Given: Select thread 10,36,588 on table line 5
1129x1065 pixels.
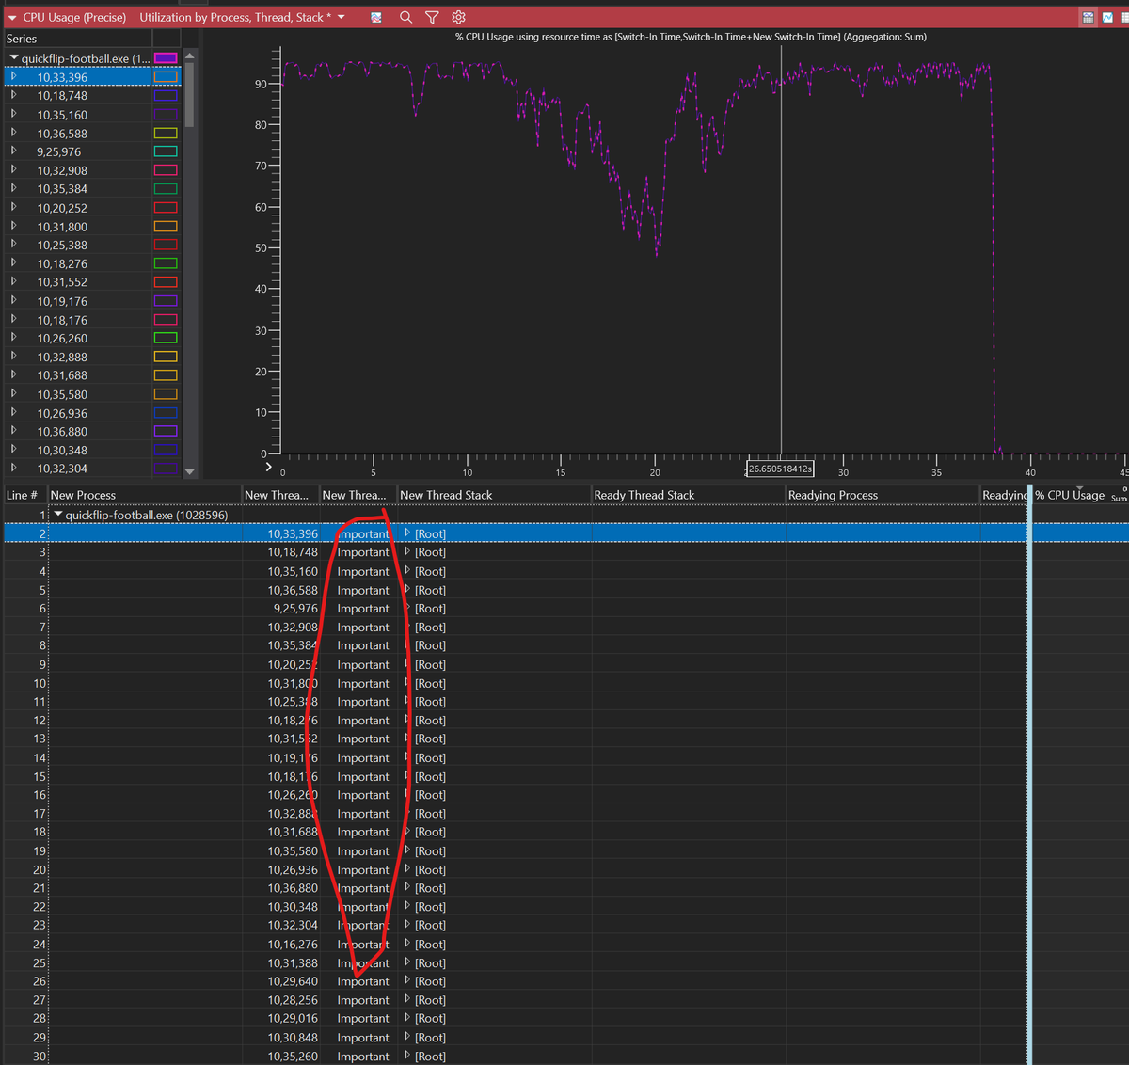Looking at the screenshot, I should coord(293,590).
